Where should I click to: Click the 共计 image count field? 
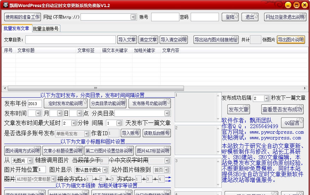[x=255, y=40]
